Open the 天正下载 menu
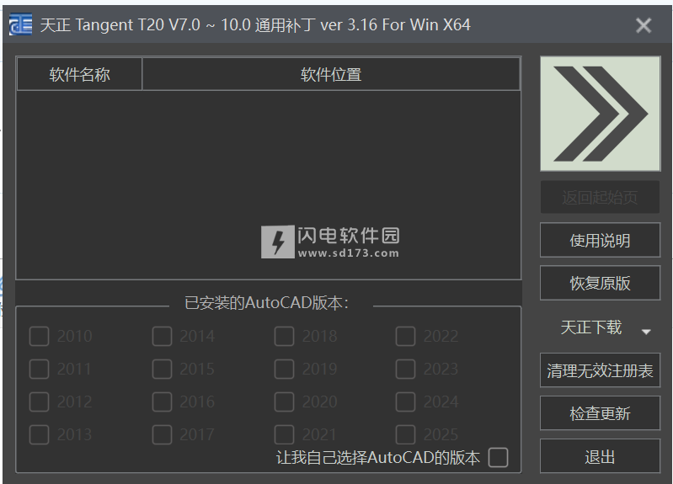Screen dimensions: 673x484 point(591,327)
